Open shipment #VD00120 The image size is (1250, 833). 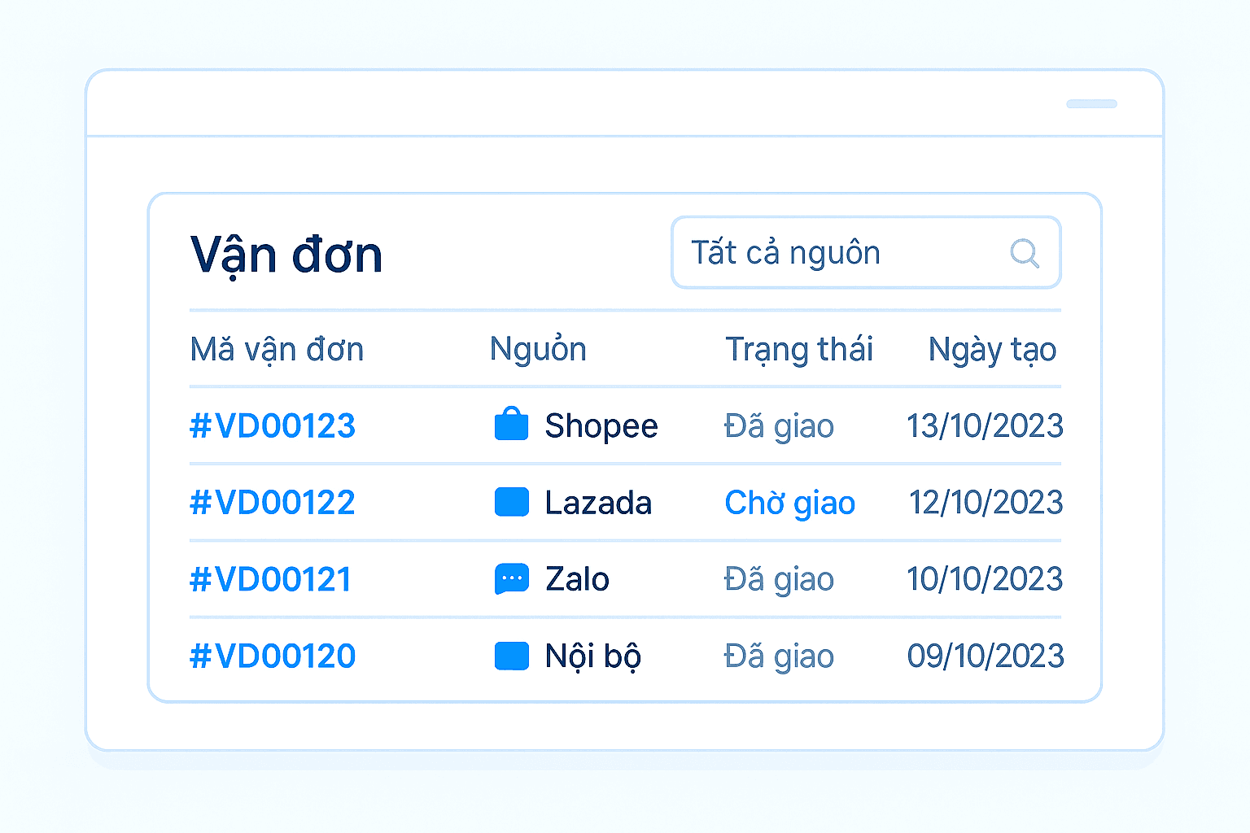(272, 656)
